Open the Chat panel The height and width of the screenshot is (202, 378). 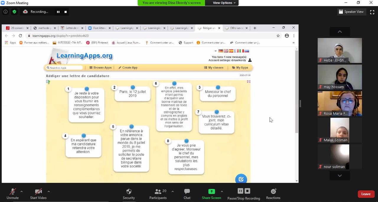click(187, 194)
